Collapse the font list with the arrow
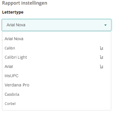This screenshot has width=115, height=124. tap(105, 25)
